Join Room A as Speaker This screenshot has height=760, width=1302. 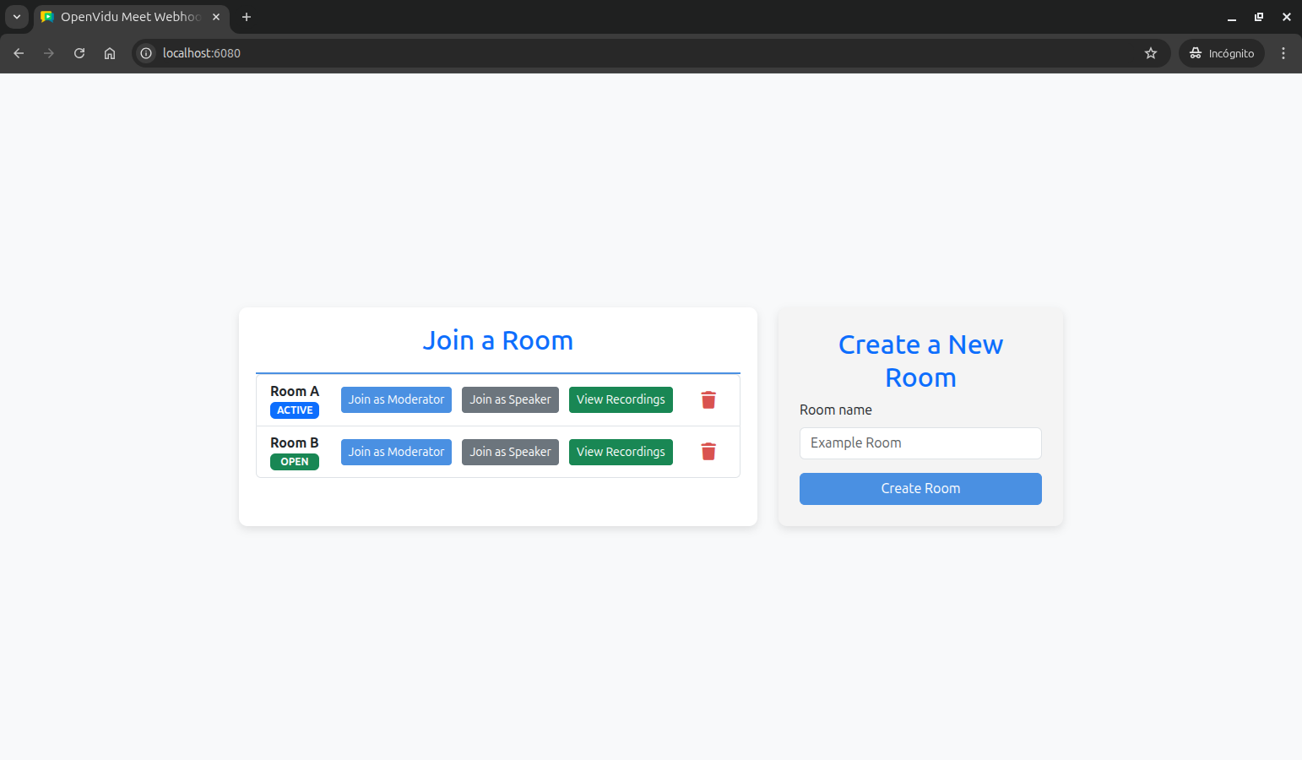[510, 400]
